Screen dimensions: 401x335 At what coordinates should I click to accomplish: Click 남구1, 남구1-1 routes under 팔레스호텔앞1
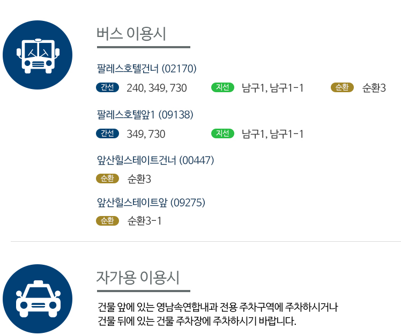(272, 133)
